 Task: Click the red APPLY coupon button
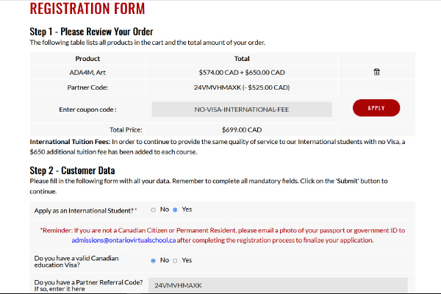tap(376, 108)
